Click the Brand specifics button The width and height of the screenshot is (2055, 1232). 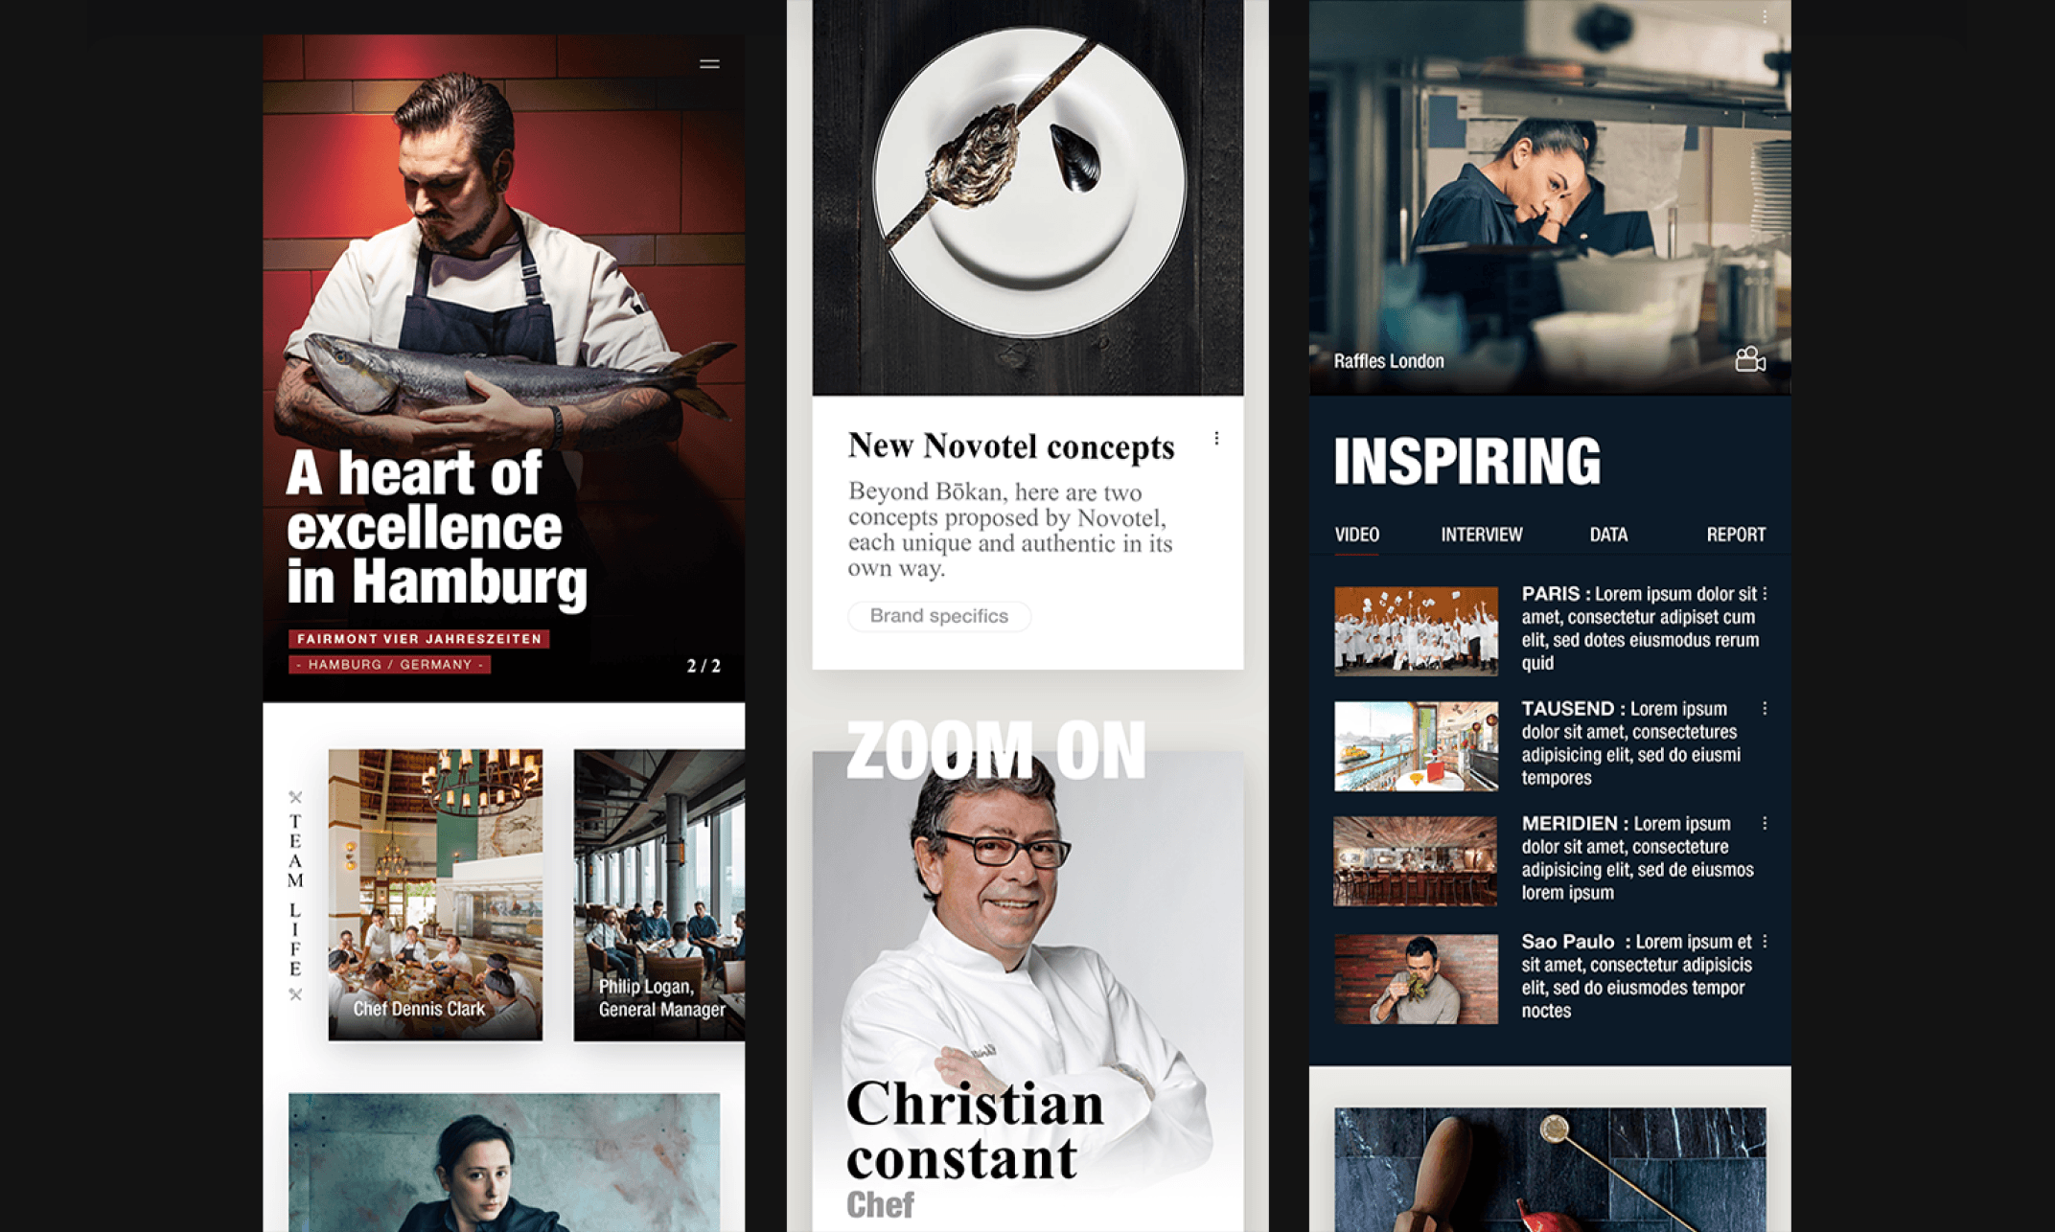point(939,616)
